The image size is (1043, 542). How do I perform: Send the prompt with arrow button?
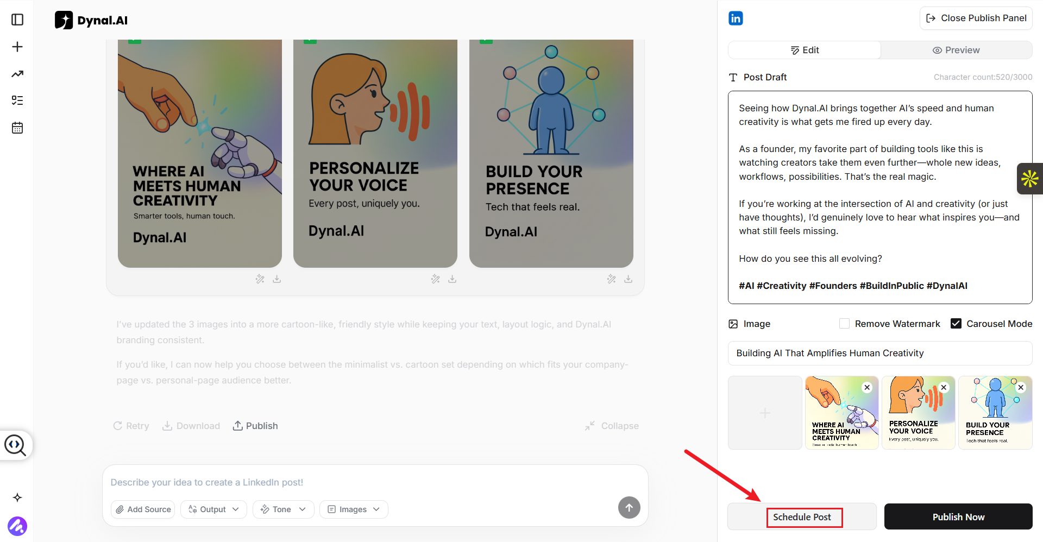[x=629, y=508]
